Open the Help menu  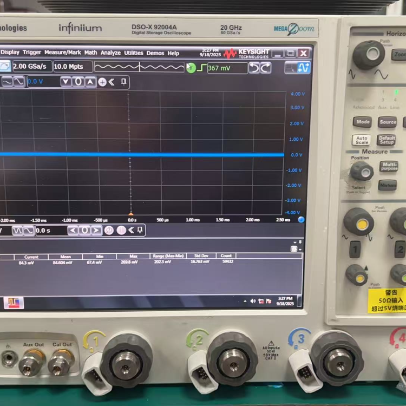pos(173,54)
